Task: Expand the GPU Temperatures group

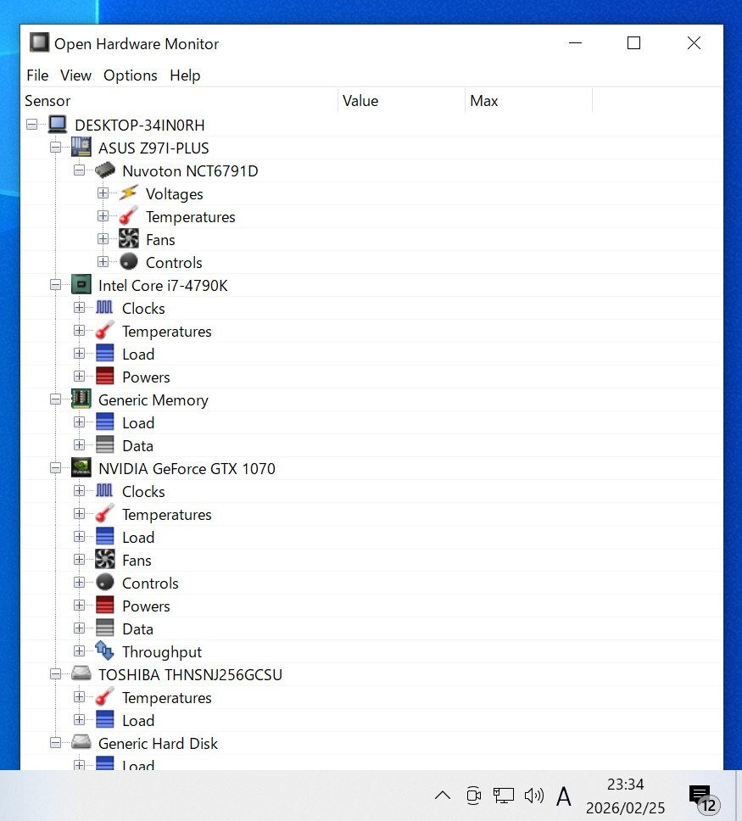Action: click(x=79, y=514)
